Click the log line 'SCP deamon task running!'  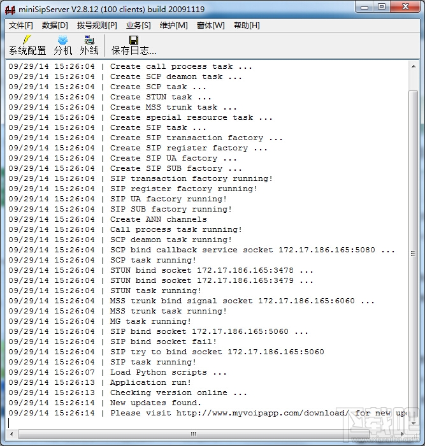[x=171, y=240]
